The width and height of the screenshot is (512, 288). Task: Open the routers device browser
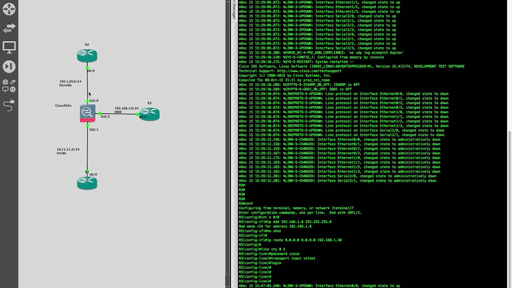(9, 9)
